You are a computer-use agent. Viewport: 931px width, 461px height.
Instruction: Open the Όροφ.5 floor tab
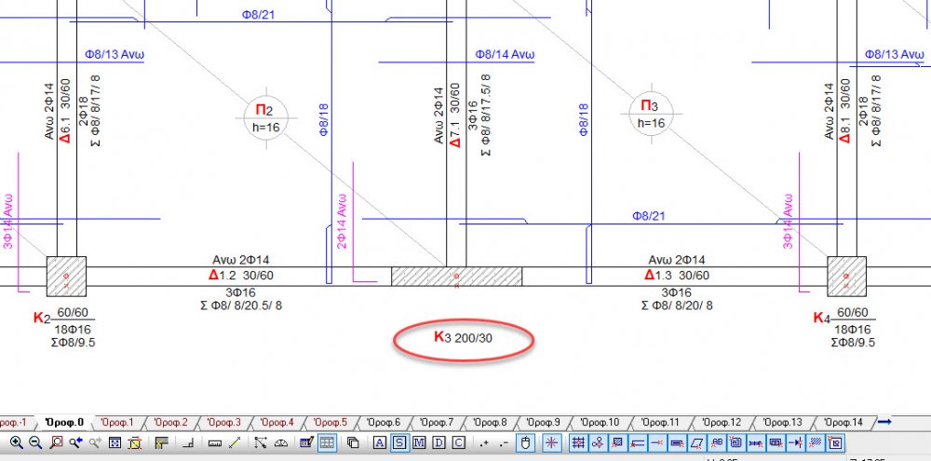click(331, 423)
